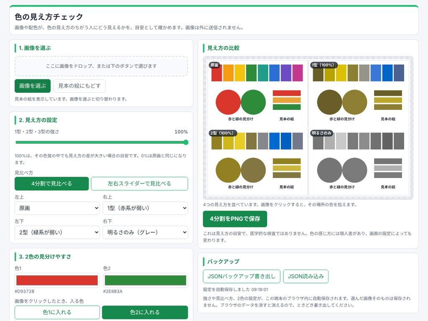This screenshot has height=321, width=428.
Task: Open the 色2 green color picker
Action: 145,280
